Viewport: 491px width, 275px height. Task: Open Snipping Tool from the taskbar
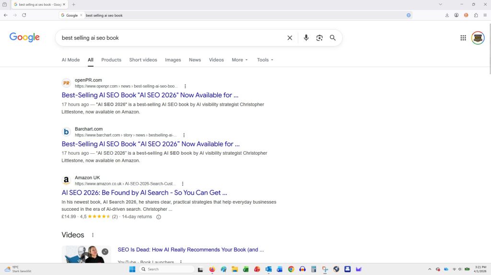[325, 269]
